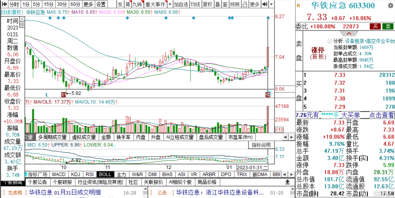Open the 更多 menu beside the lock icon
Image resolution: width=395 pixels, height=198 pixels.
pyautogui.click(x=255, y=4)
